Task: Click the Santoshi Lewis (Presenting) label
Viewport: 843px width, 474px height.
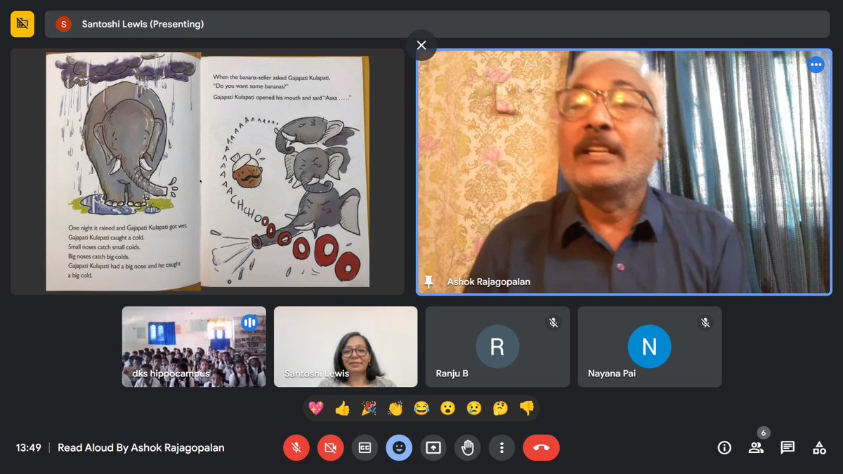Action: 143,24
